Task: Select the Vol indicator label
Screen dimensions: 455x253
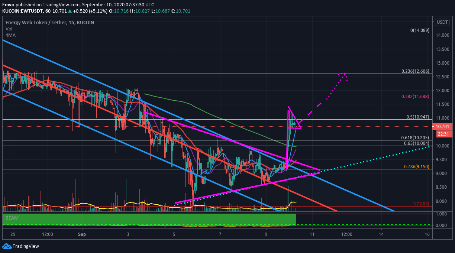Action: (9, 29)
